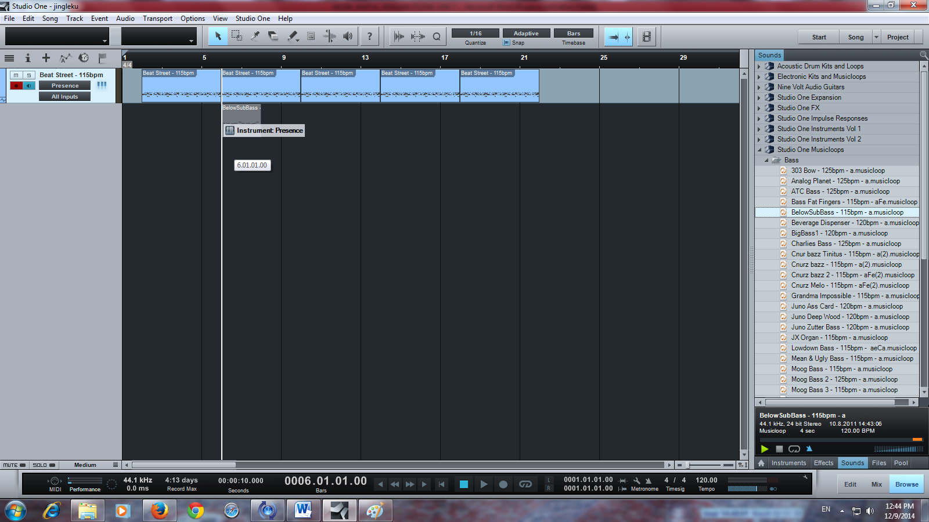This screenshot has width=929, height=522.
Task: Launch Google Chrome from taskbar
Action: click(x=196, y=511)
